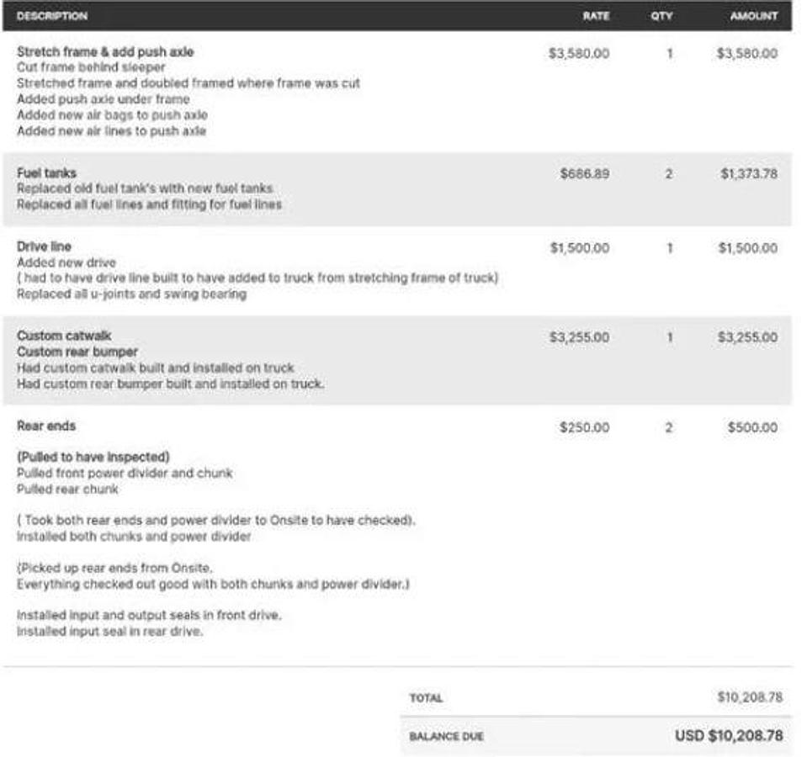Click the $1,373.78 fuel tanks amount

[748, 174]
